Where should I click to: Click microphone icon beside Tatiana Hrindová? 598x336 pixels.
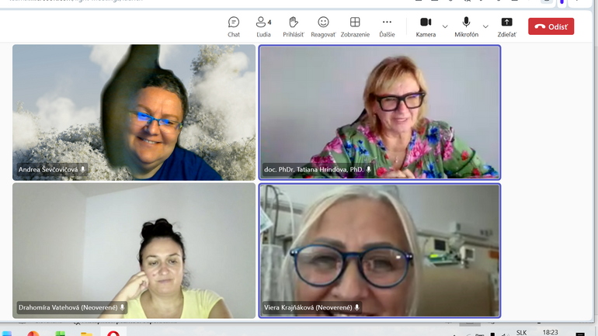368,169
